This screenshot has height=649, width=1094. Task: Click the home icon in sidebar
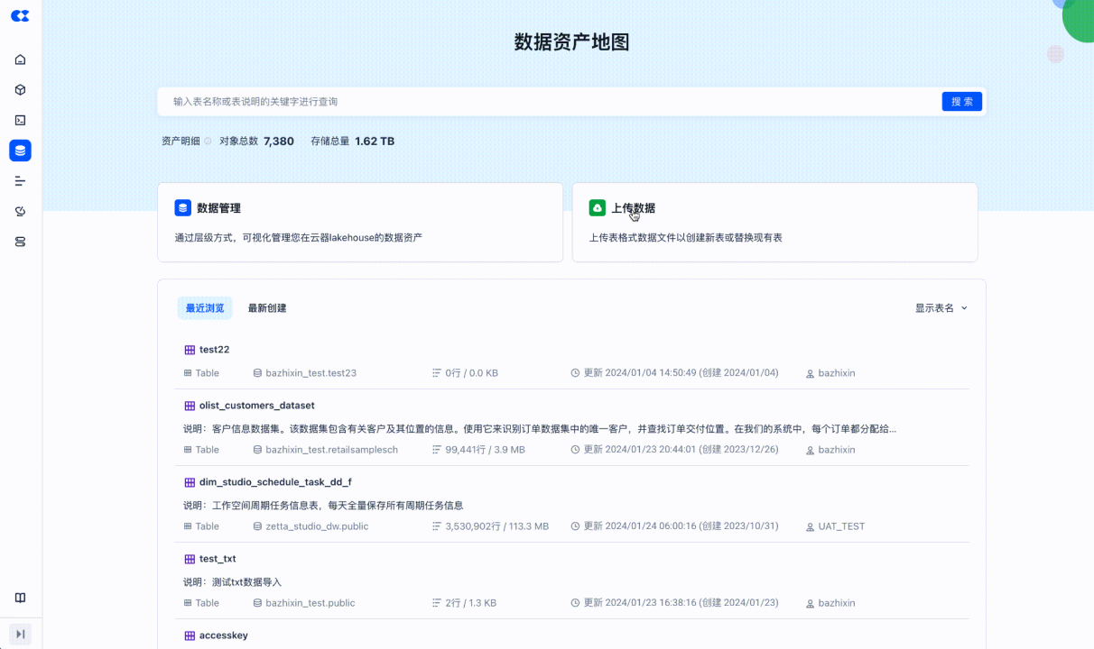20,59
